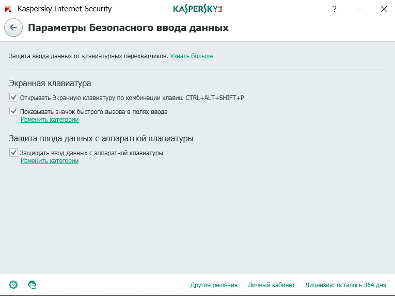Image resolution: width=395 pixels, height=296 pixels.
Task: Toggle the CTRL+ALT+SHIFT+P on-screen keyboard shortcut checkbox
Action: [13, 97]
